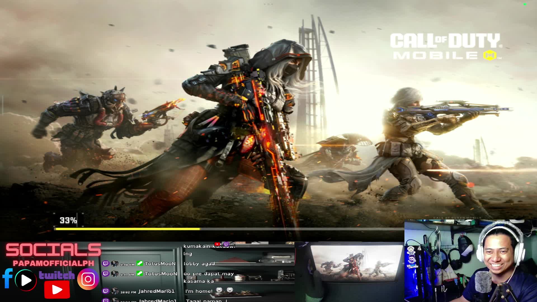Click first smiley emoji after "I'm home!"

click(219, 290)
